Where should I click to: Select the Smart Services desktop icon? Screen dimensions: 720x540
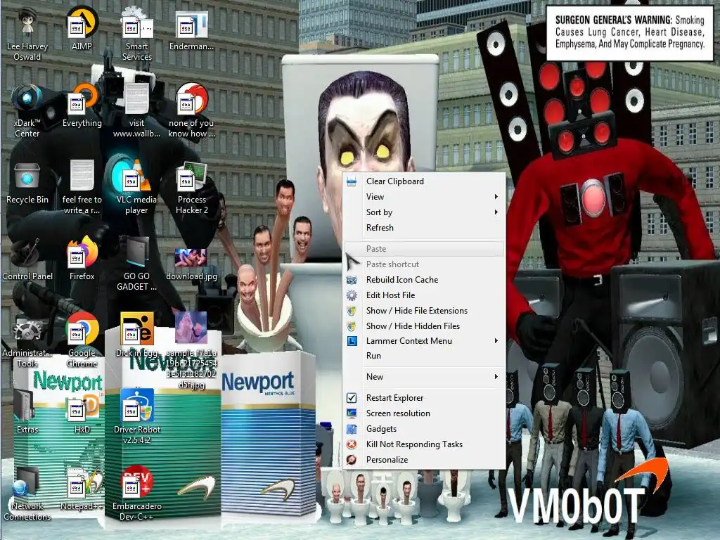click(137, 34)
